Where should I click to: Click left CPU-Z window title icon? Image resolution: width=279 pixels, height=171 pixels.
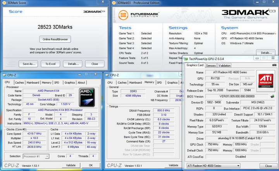click(4, 75)
